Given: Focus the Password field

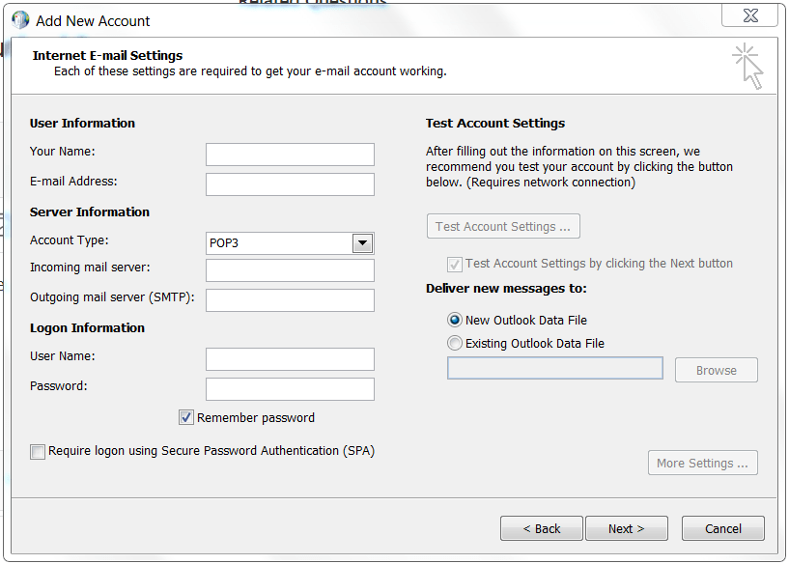Looking at the screenshot, I should 290,389.
